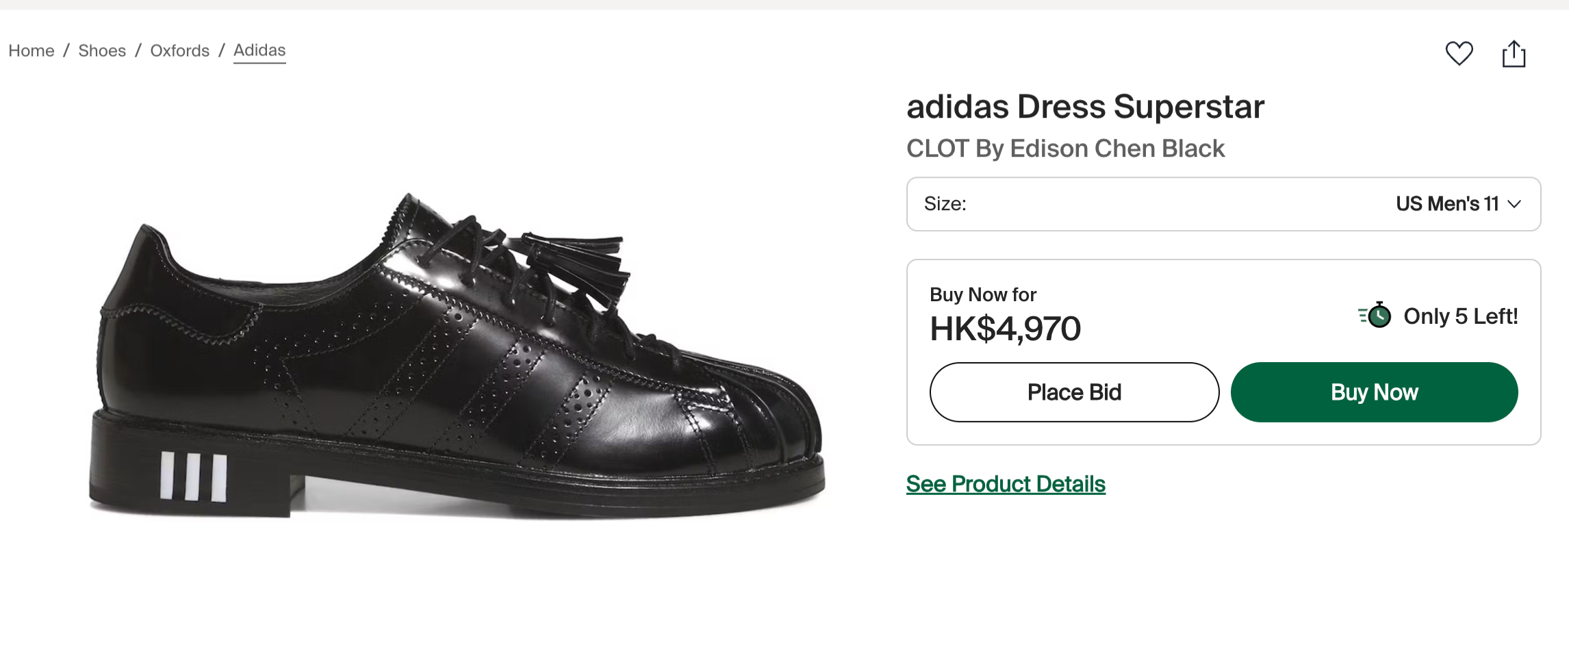Viewport: 1569px width, 649px height.
Task: Open the Oxfords breadcrumb category
Action: (x=179, y=51)
